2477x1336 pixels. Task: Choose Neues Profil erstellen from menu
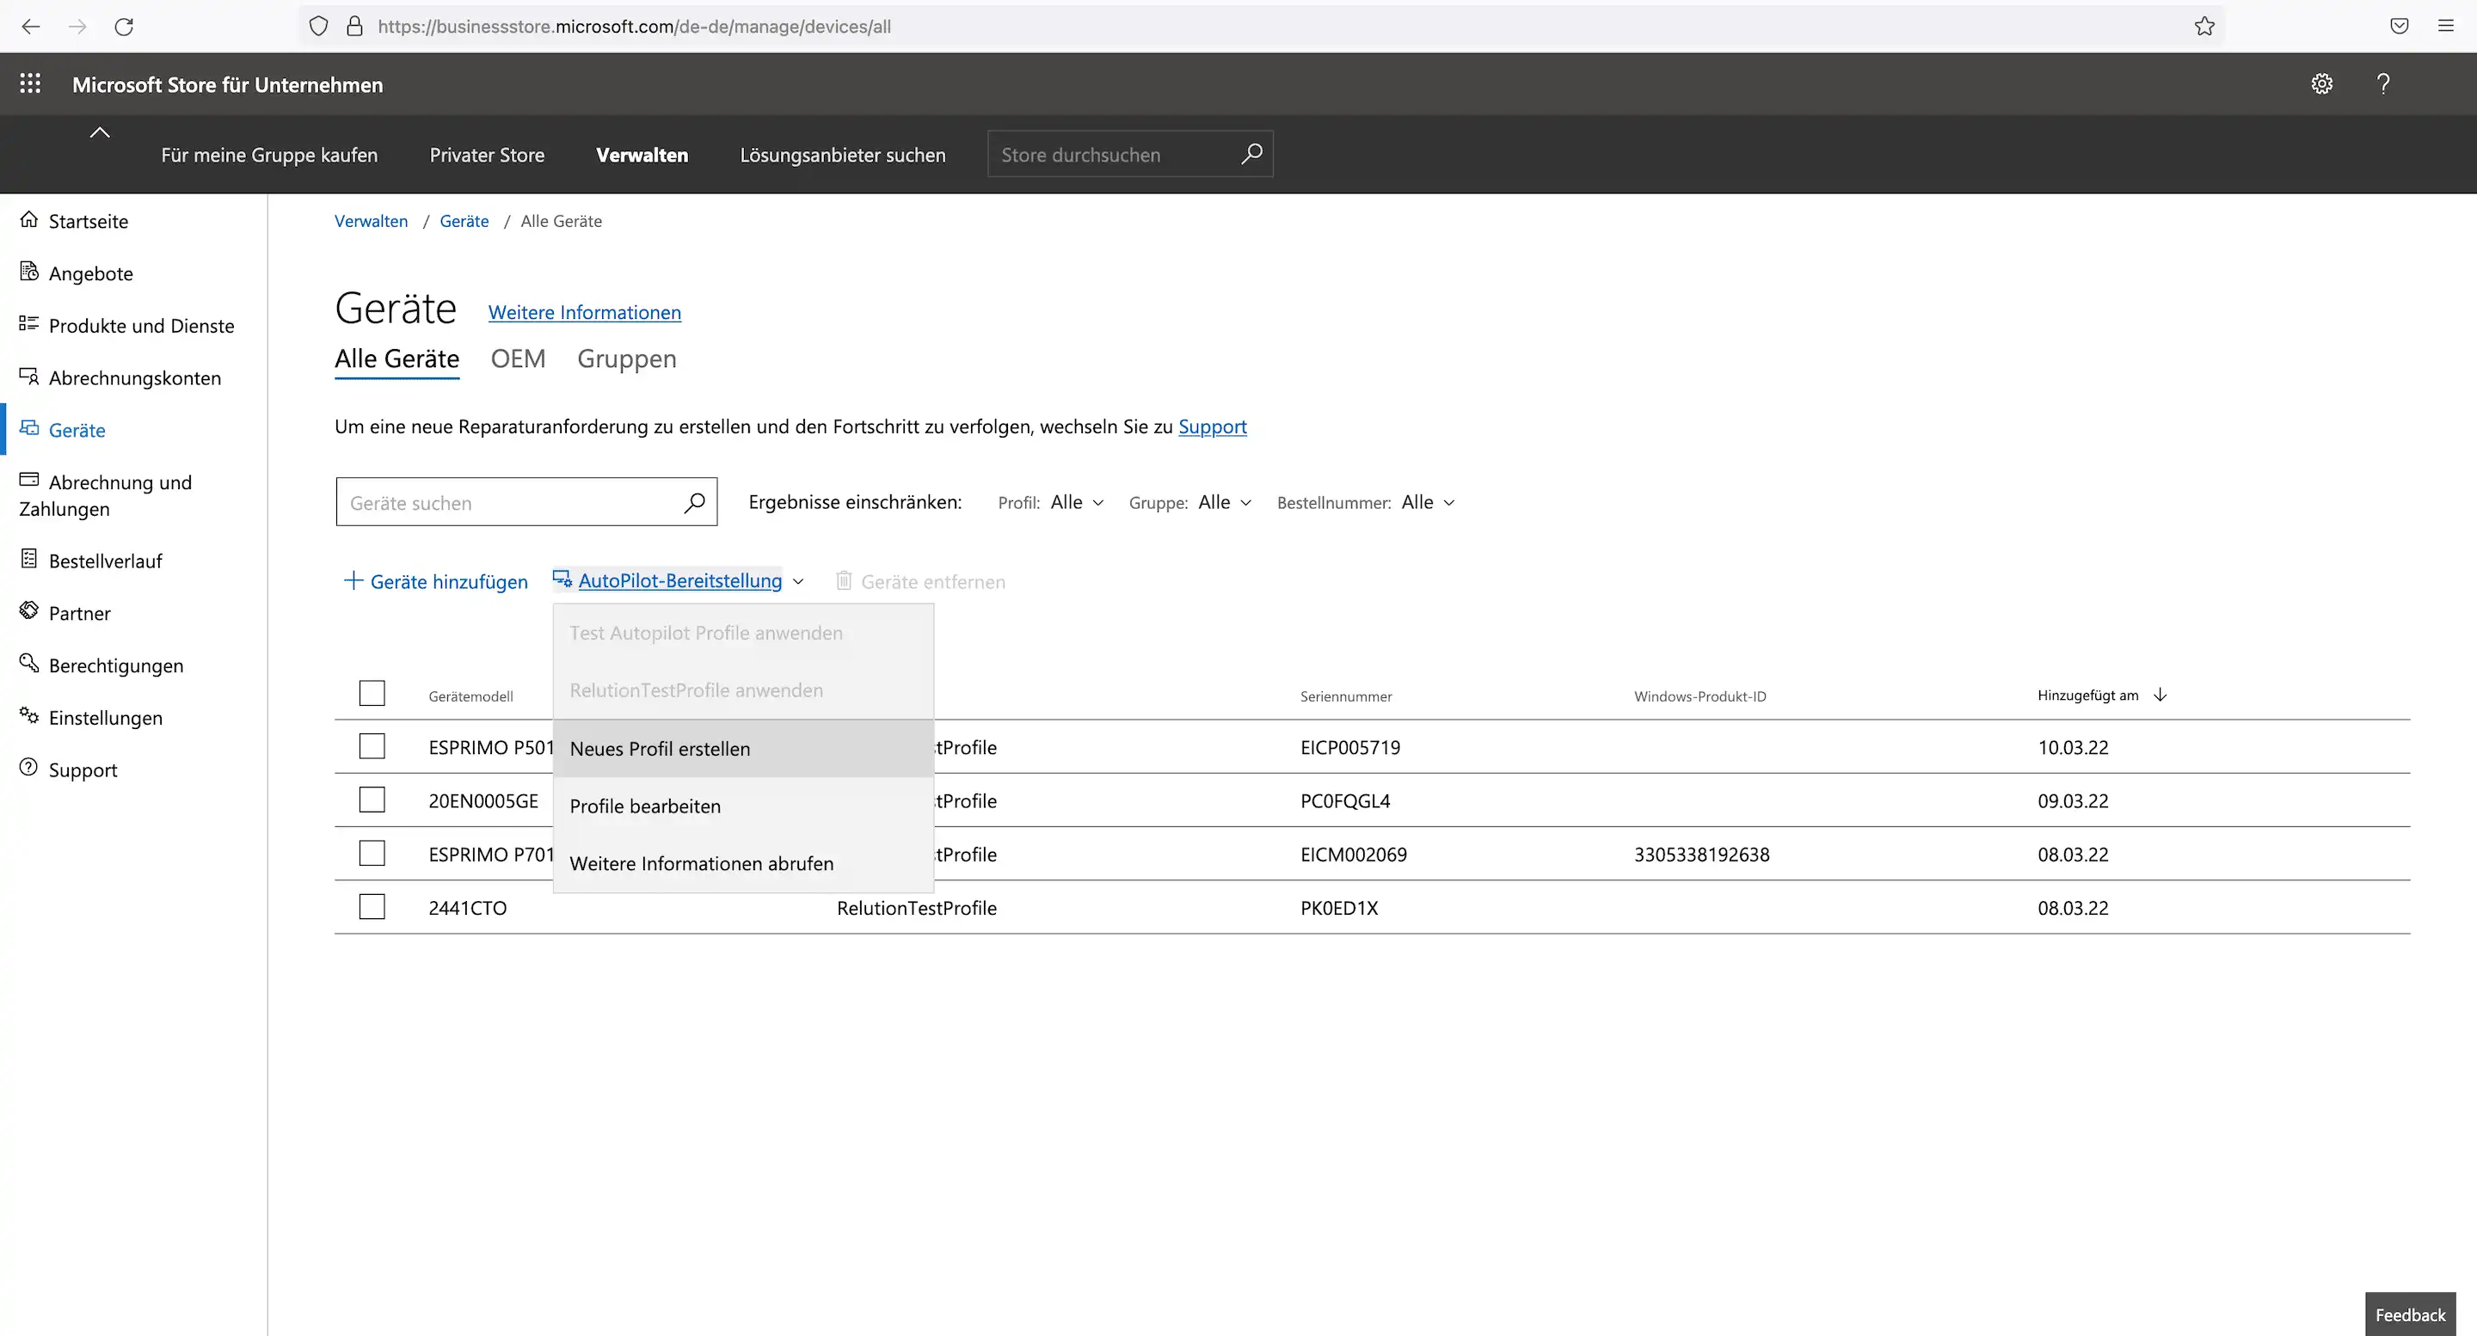click(743, 748)
